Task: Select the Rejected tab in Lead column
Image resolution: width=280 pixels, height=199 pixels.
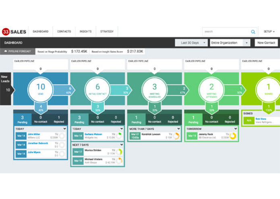Action: 59,119
